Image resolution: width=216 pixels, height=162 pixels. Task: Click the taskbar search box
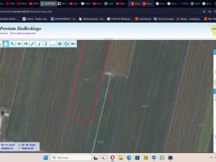point(71,158)
